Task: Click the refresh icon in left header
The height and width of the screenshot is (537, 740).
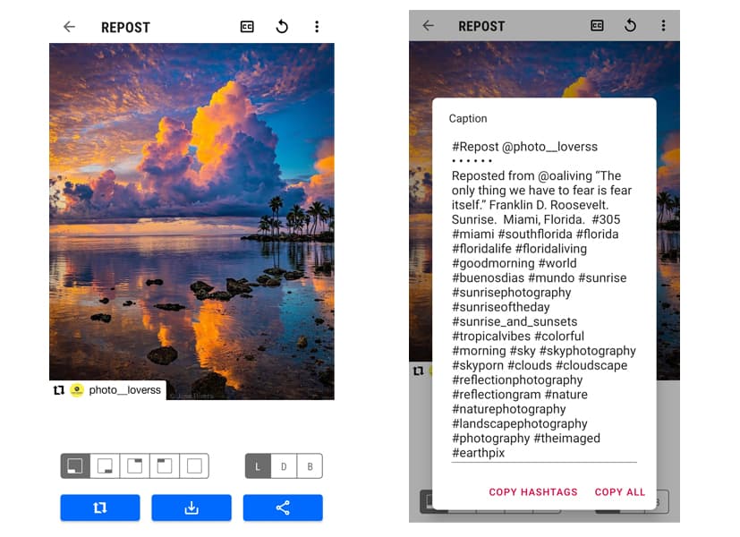Action: (282, 27)
